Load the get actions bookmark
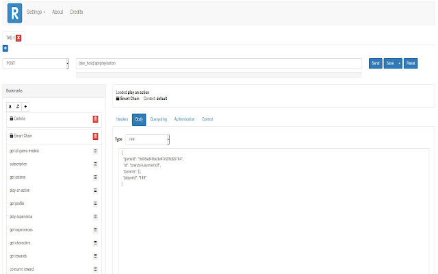Viewport: 438px width, 274px height. (18, 177)
